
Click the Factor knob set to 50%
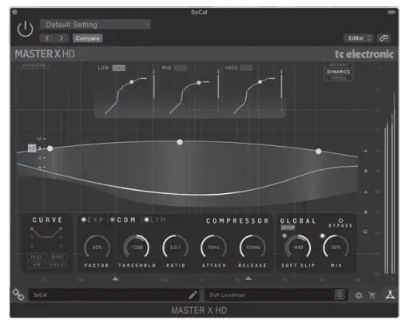[x=97, y=247]
